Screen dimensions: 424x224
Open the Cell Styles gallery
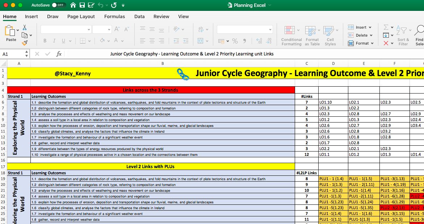pyautogui.click(x=330, y=35)
